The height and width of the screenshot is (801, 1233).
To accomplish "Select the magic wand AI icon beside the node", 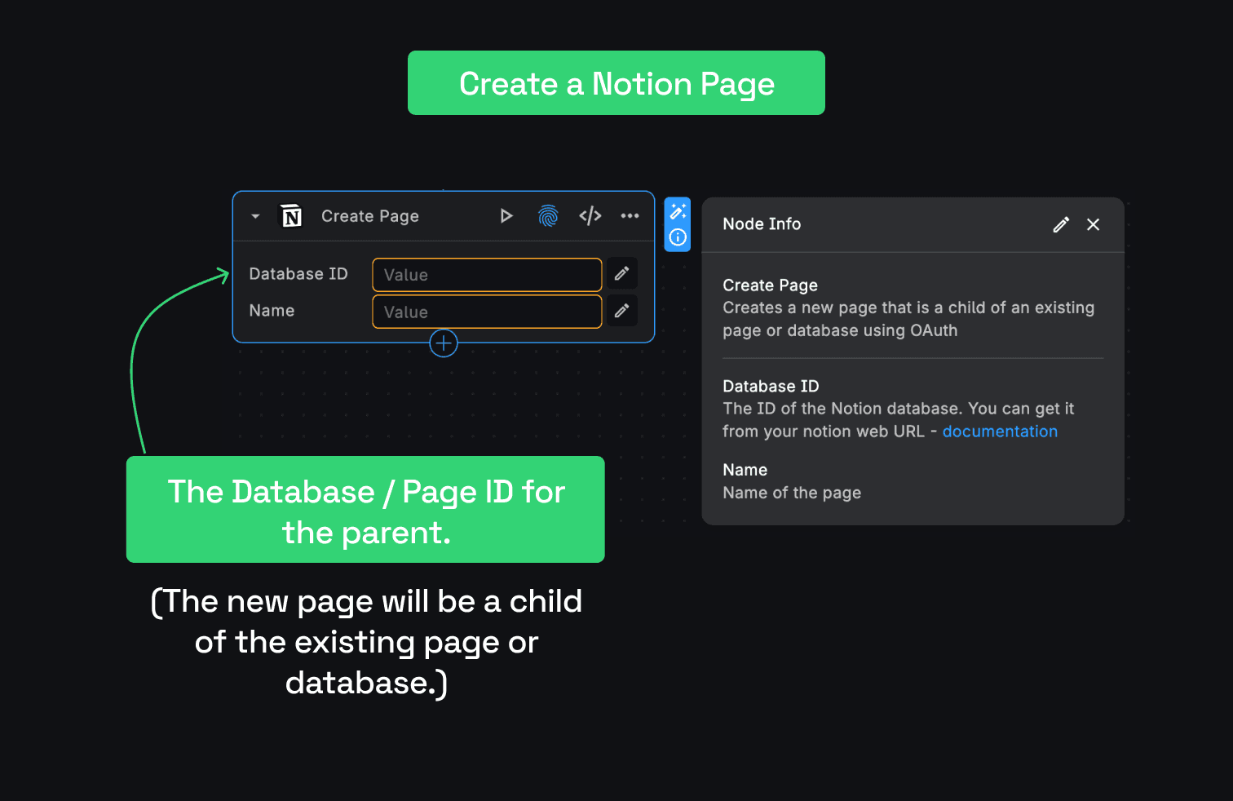I will [678, 211].
